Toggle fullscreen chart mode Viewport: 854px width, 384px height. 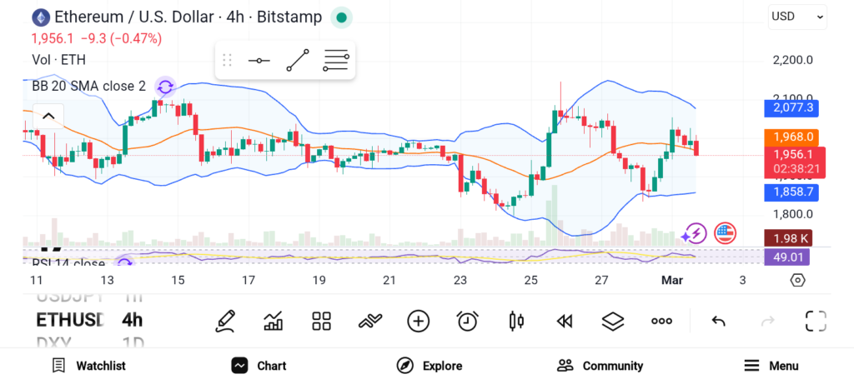[816, 321]
